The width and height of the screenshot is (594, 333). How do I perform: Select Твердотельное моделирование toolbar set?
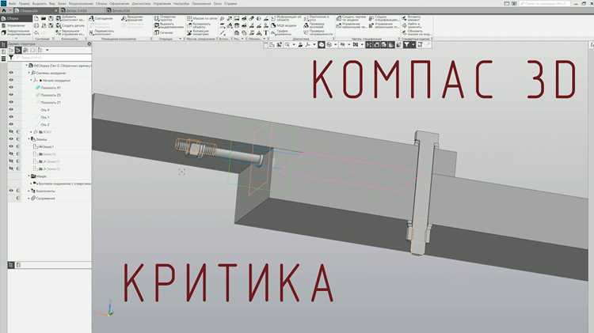click(x=16, y=33)
